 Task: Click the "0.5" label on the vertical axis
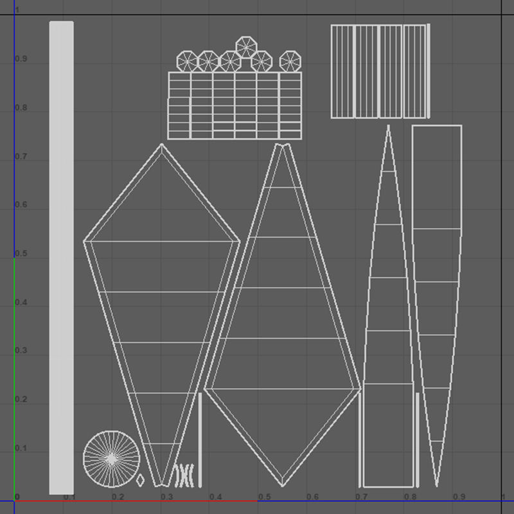coord(21,254)
